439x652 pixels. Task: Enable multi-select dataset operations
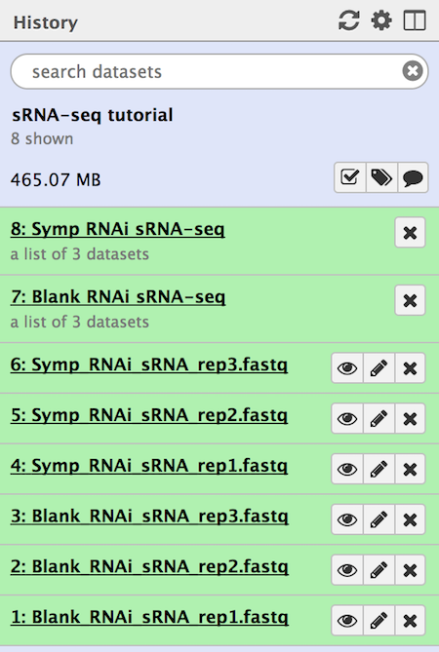tap(350, 177)
